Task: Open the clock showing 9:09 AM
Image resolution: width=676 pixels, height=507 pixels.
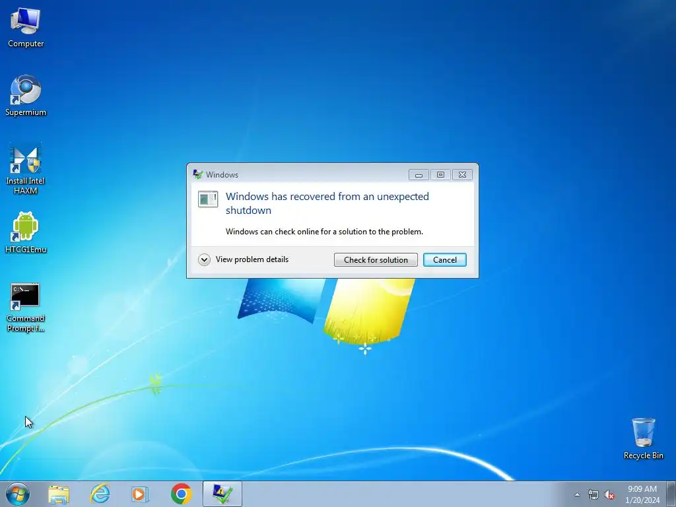Action: (x=642, y=494)
